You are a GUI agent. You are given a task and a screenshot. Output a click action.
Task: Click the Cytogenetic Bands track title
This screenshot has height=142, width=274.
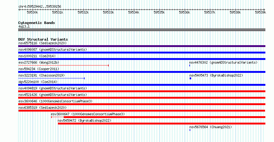(37, 23)
